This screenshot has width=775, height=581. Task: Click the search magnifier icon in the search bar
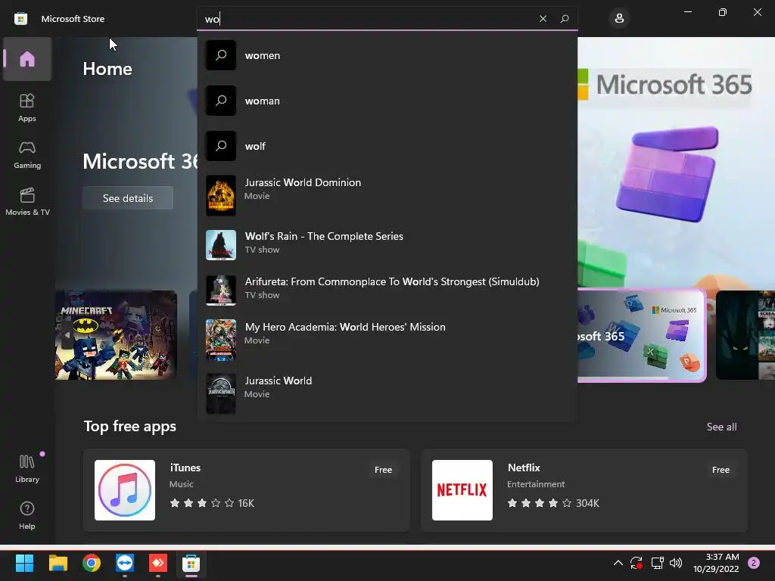[x=565, y=19]
